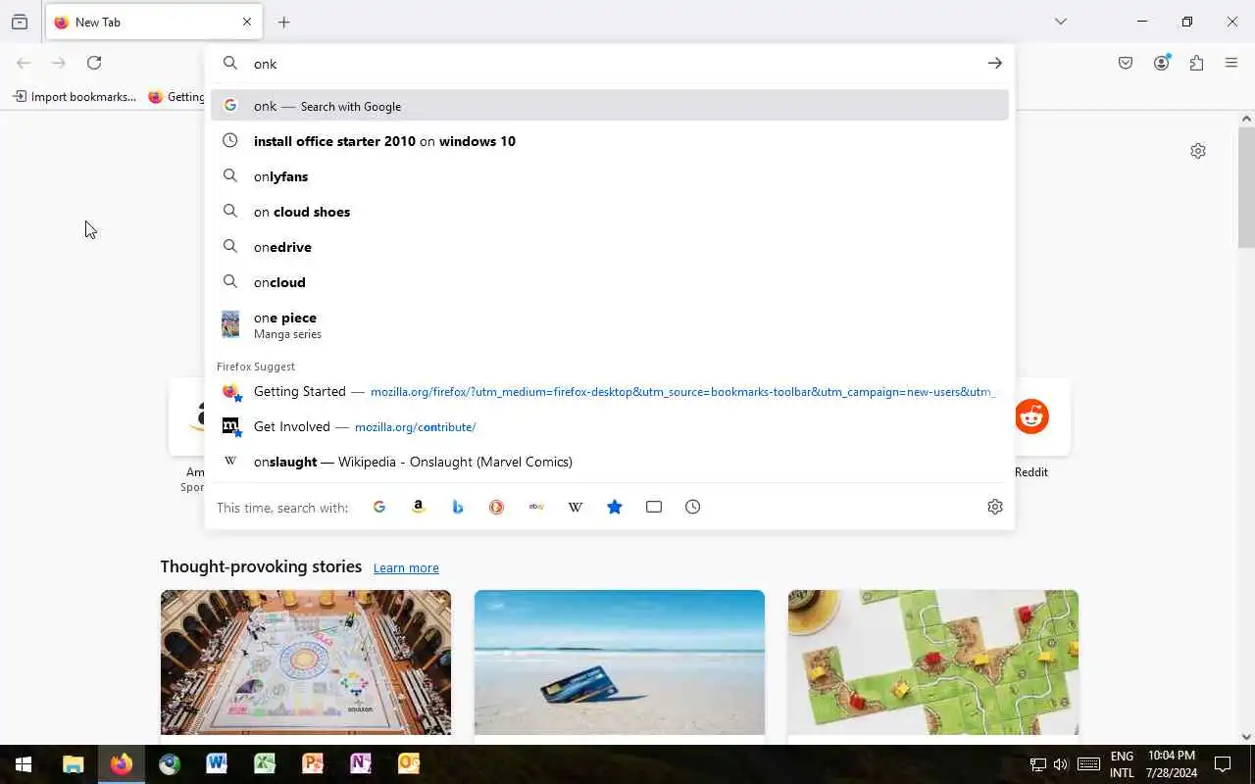Open the Firefox account icon
The height and width of the screenshot is (784, 1255).
pyautogui.click(x=1162, y=63)
